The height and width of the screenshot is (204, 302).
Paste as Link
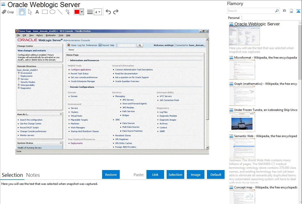click(x=155, y=175)
